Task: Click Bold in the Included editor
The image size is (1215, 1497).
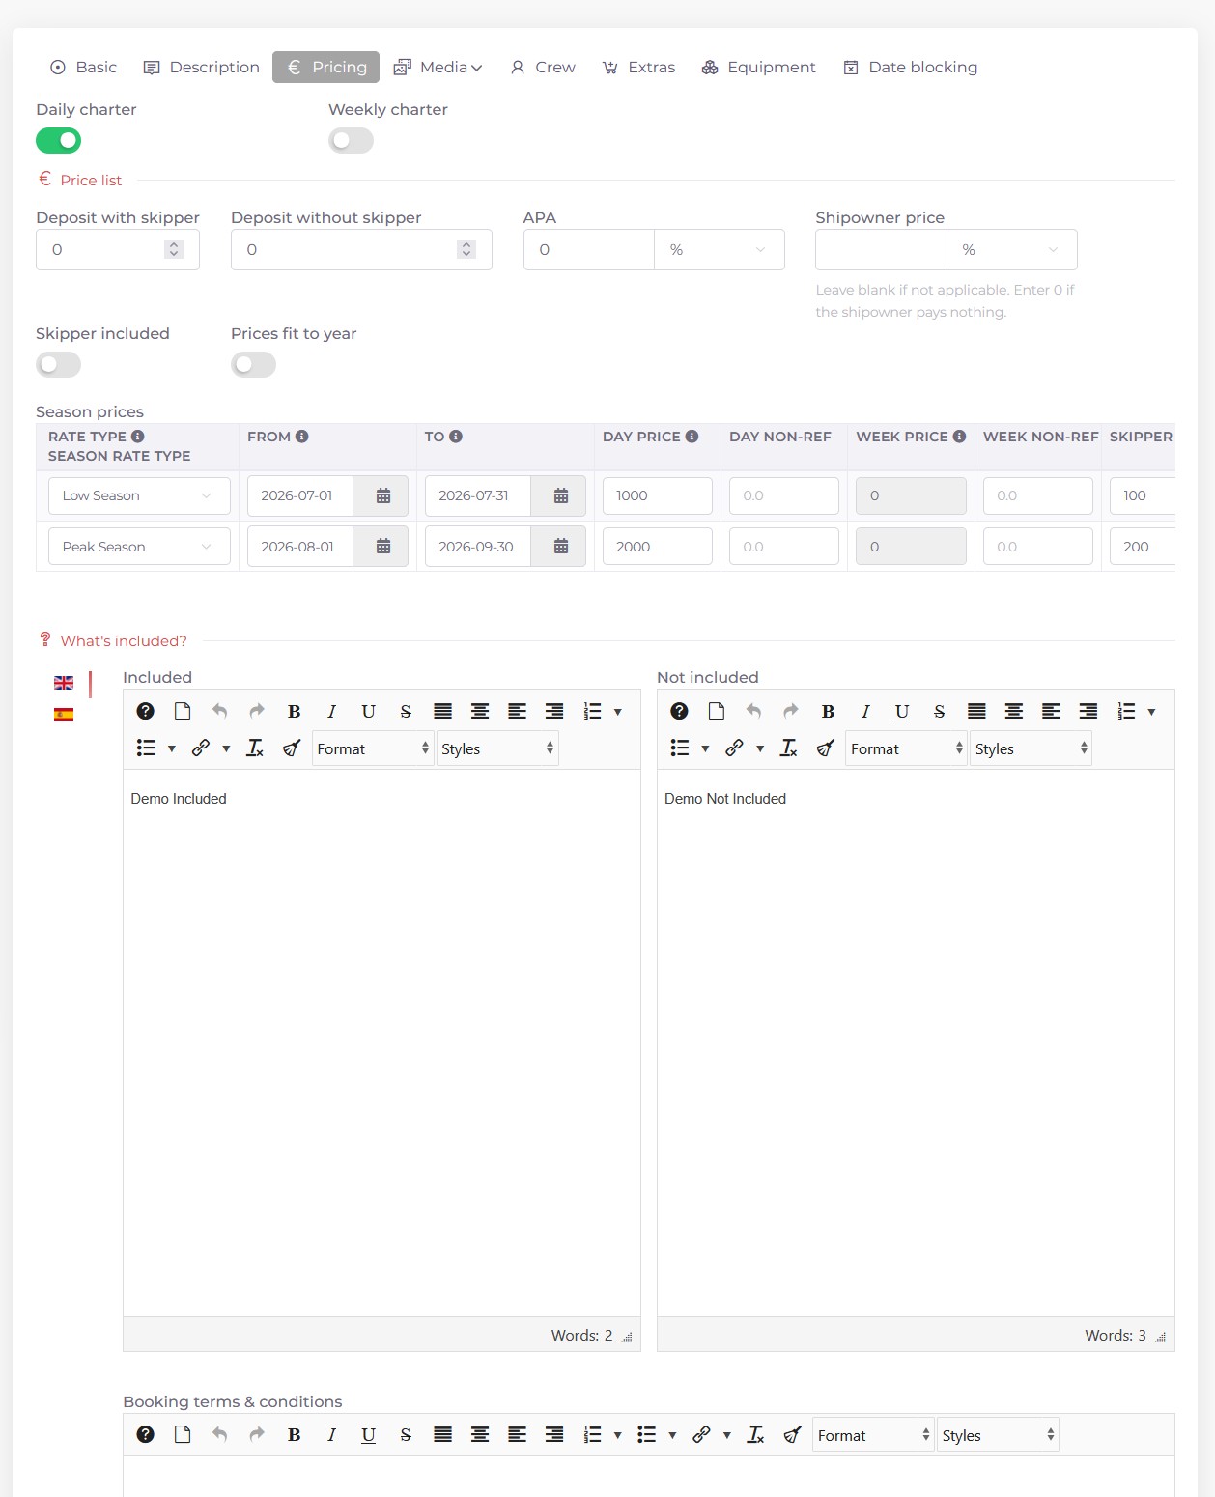Action: (294, 712)
